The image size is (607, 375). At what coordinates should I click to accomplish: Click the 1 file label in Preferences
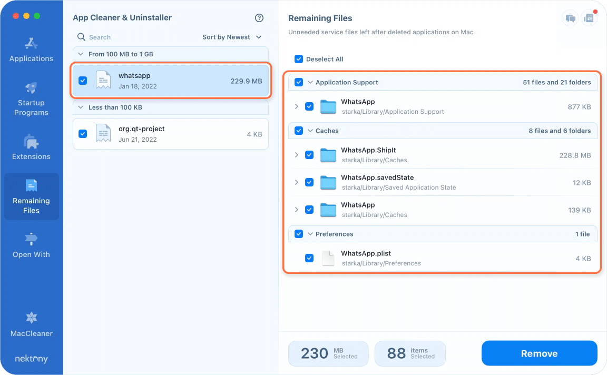(x=583, y=234)
